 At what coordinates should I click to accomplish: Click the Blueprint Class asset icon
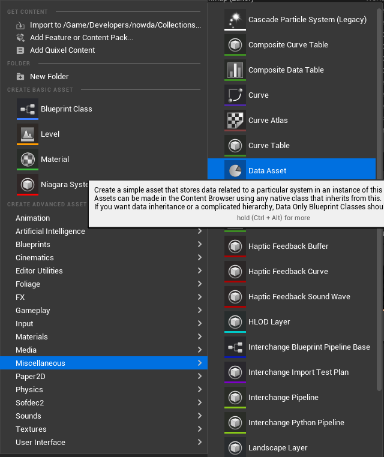click(x=28, y=109)
